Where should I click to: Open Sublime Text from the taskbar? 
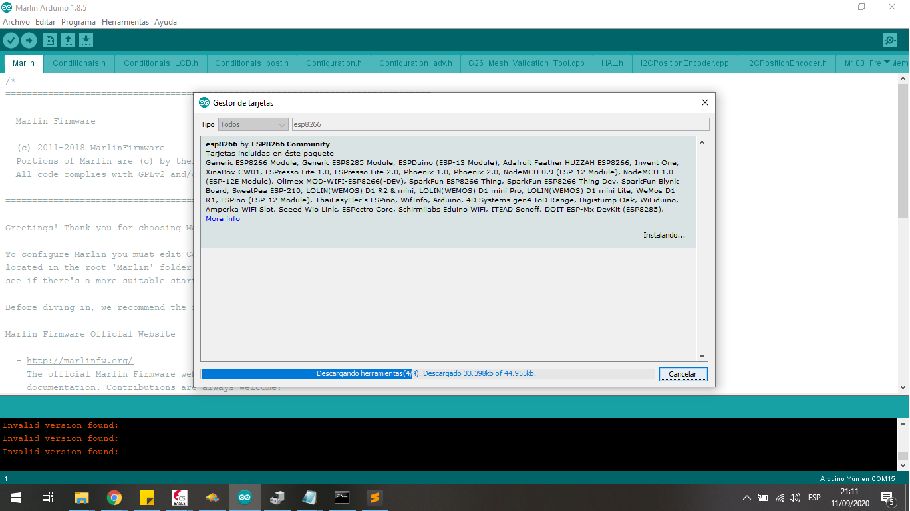(x=375, y=498)
